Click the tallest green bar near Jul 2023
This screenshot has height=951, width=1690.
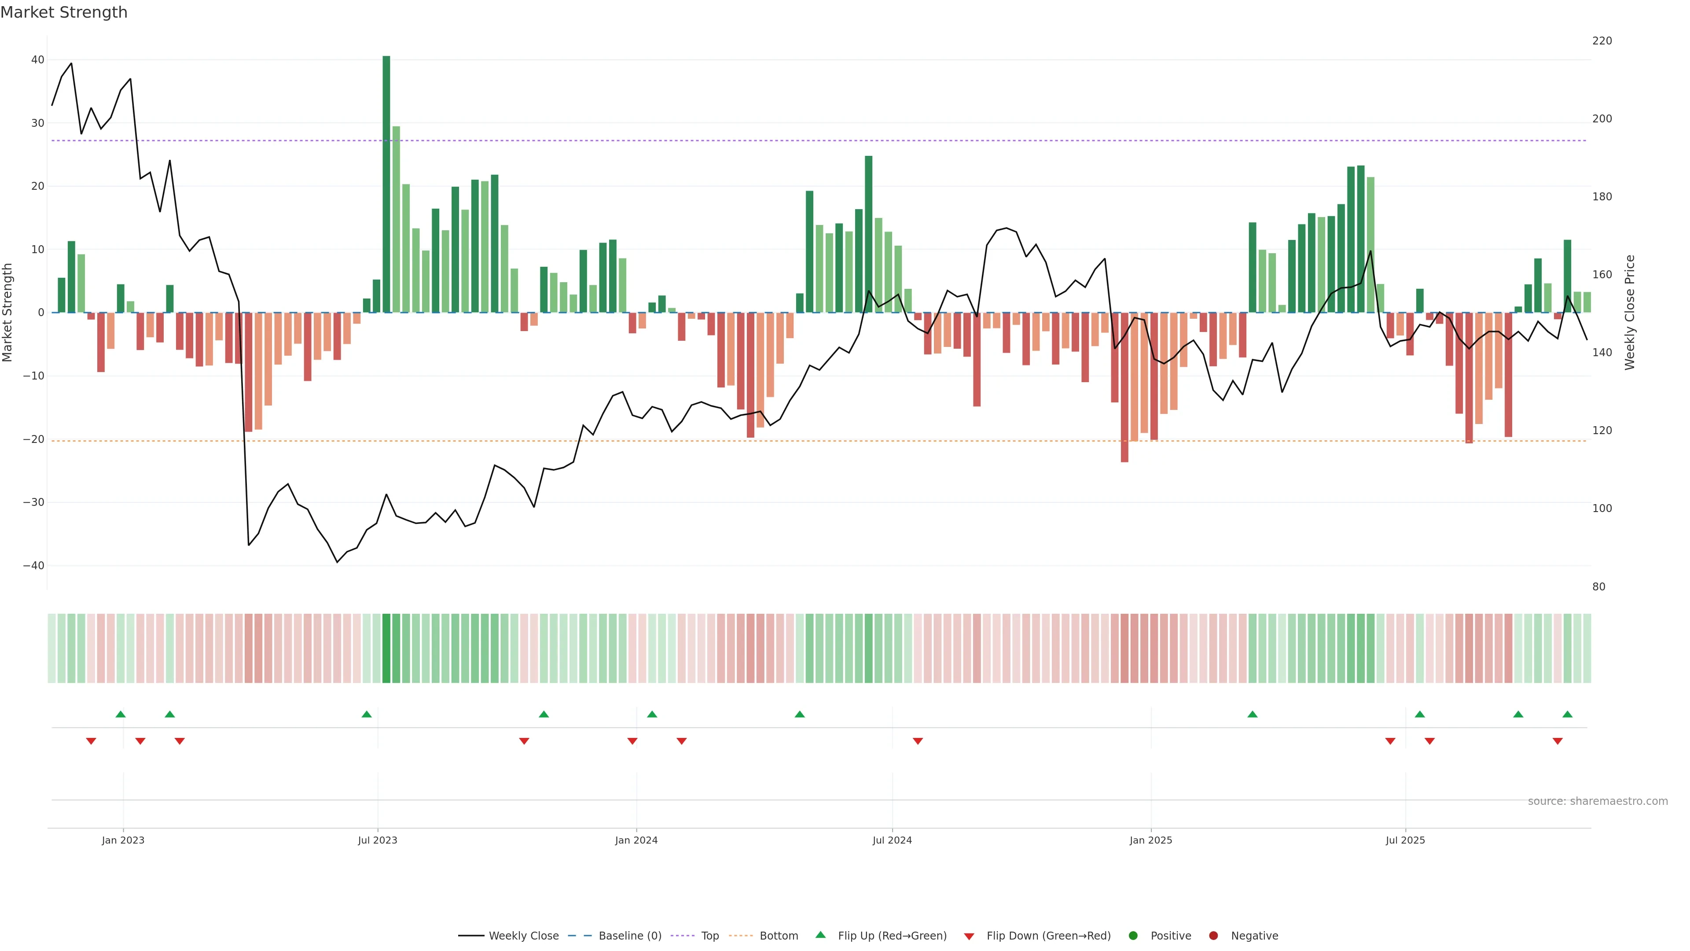(x=386, y=184)
